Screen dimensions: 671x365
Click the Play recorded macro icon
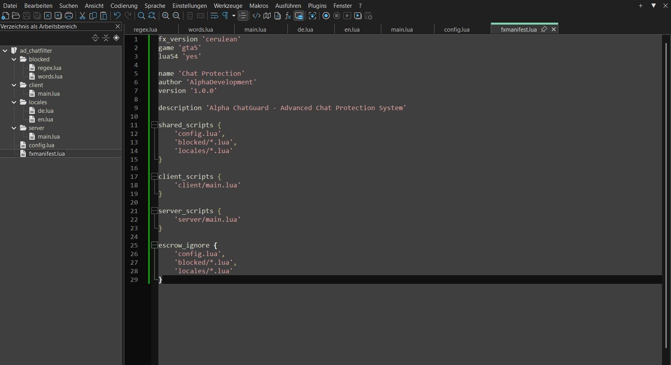(347, 16)
